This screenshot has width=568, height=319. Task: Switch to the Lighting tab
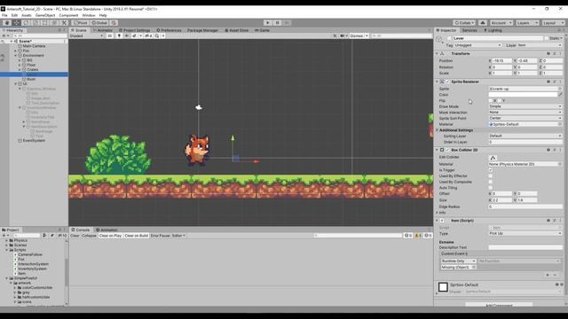point(493,30)
